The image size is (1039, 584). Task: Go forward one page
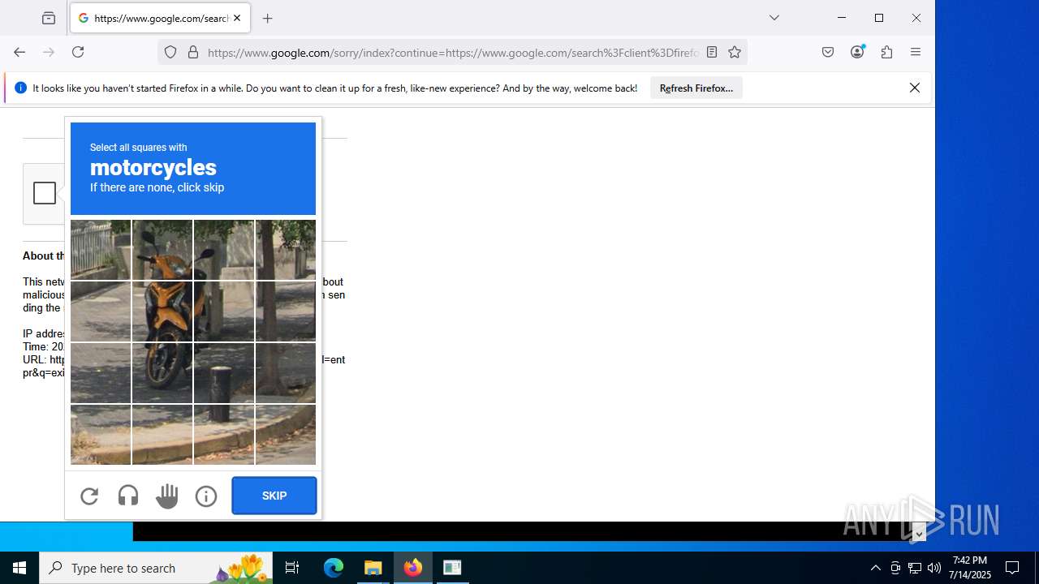click(x=49, y=52)
